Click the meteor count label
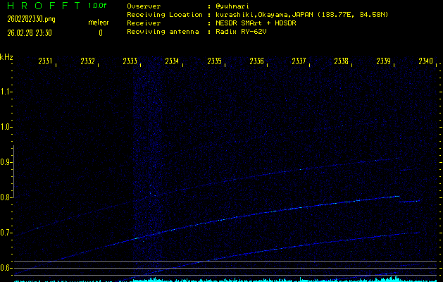443x282 pixels. click(x=98, y=23)
